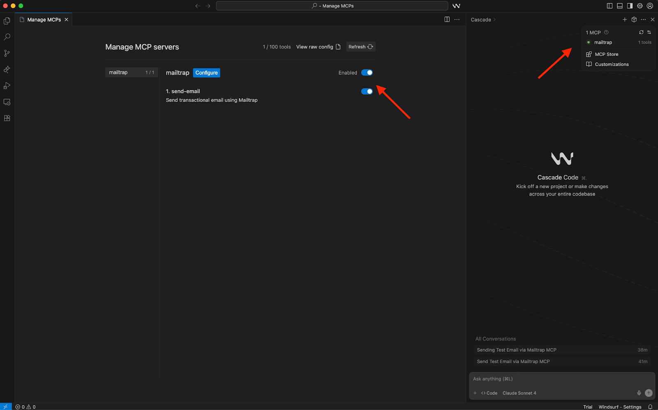
Task: Open Cascade panel more actions menu
Action: coord(643,20)
